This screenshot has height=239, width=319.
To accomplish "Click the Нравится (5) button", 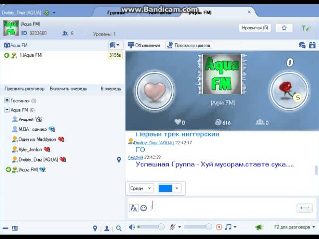I will click(255, 28).
